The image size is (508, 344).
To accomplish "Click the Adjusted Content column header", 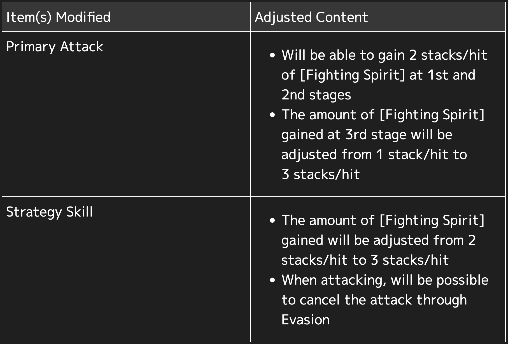I will click(311, 17).
